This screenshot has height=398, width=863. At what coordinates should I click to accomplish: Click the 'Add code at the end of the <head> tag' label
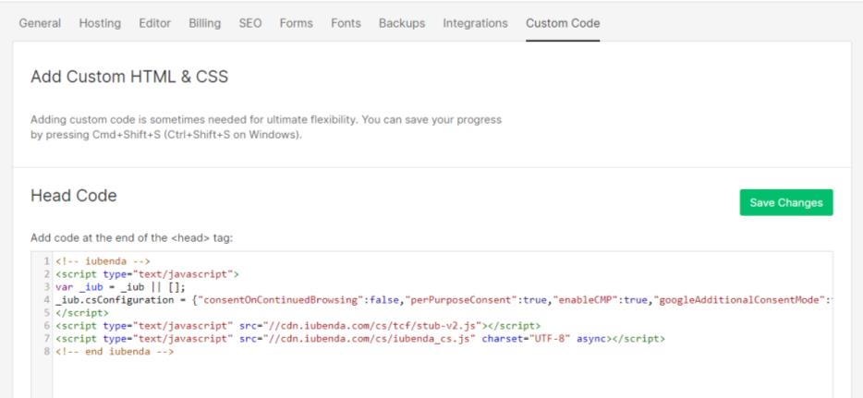132,238
